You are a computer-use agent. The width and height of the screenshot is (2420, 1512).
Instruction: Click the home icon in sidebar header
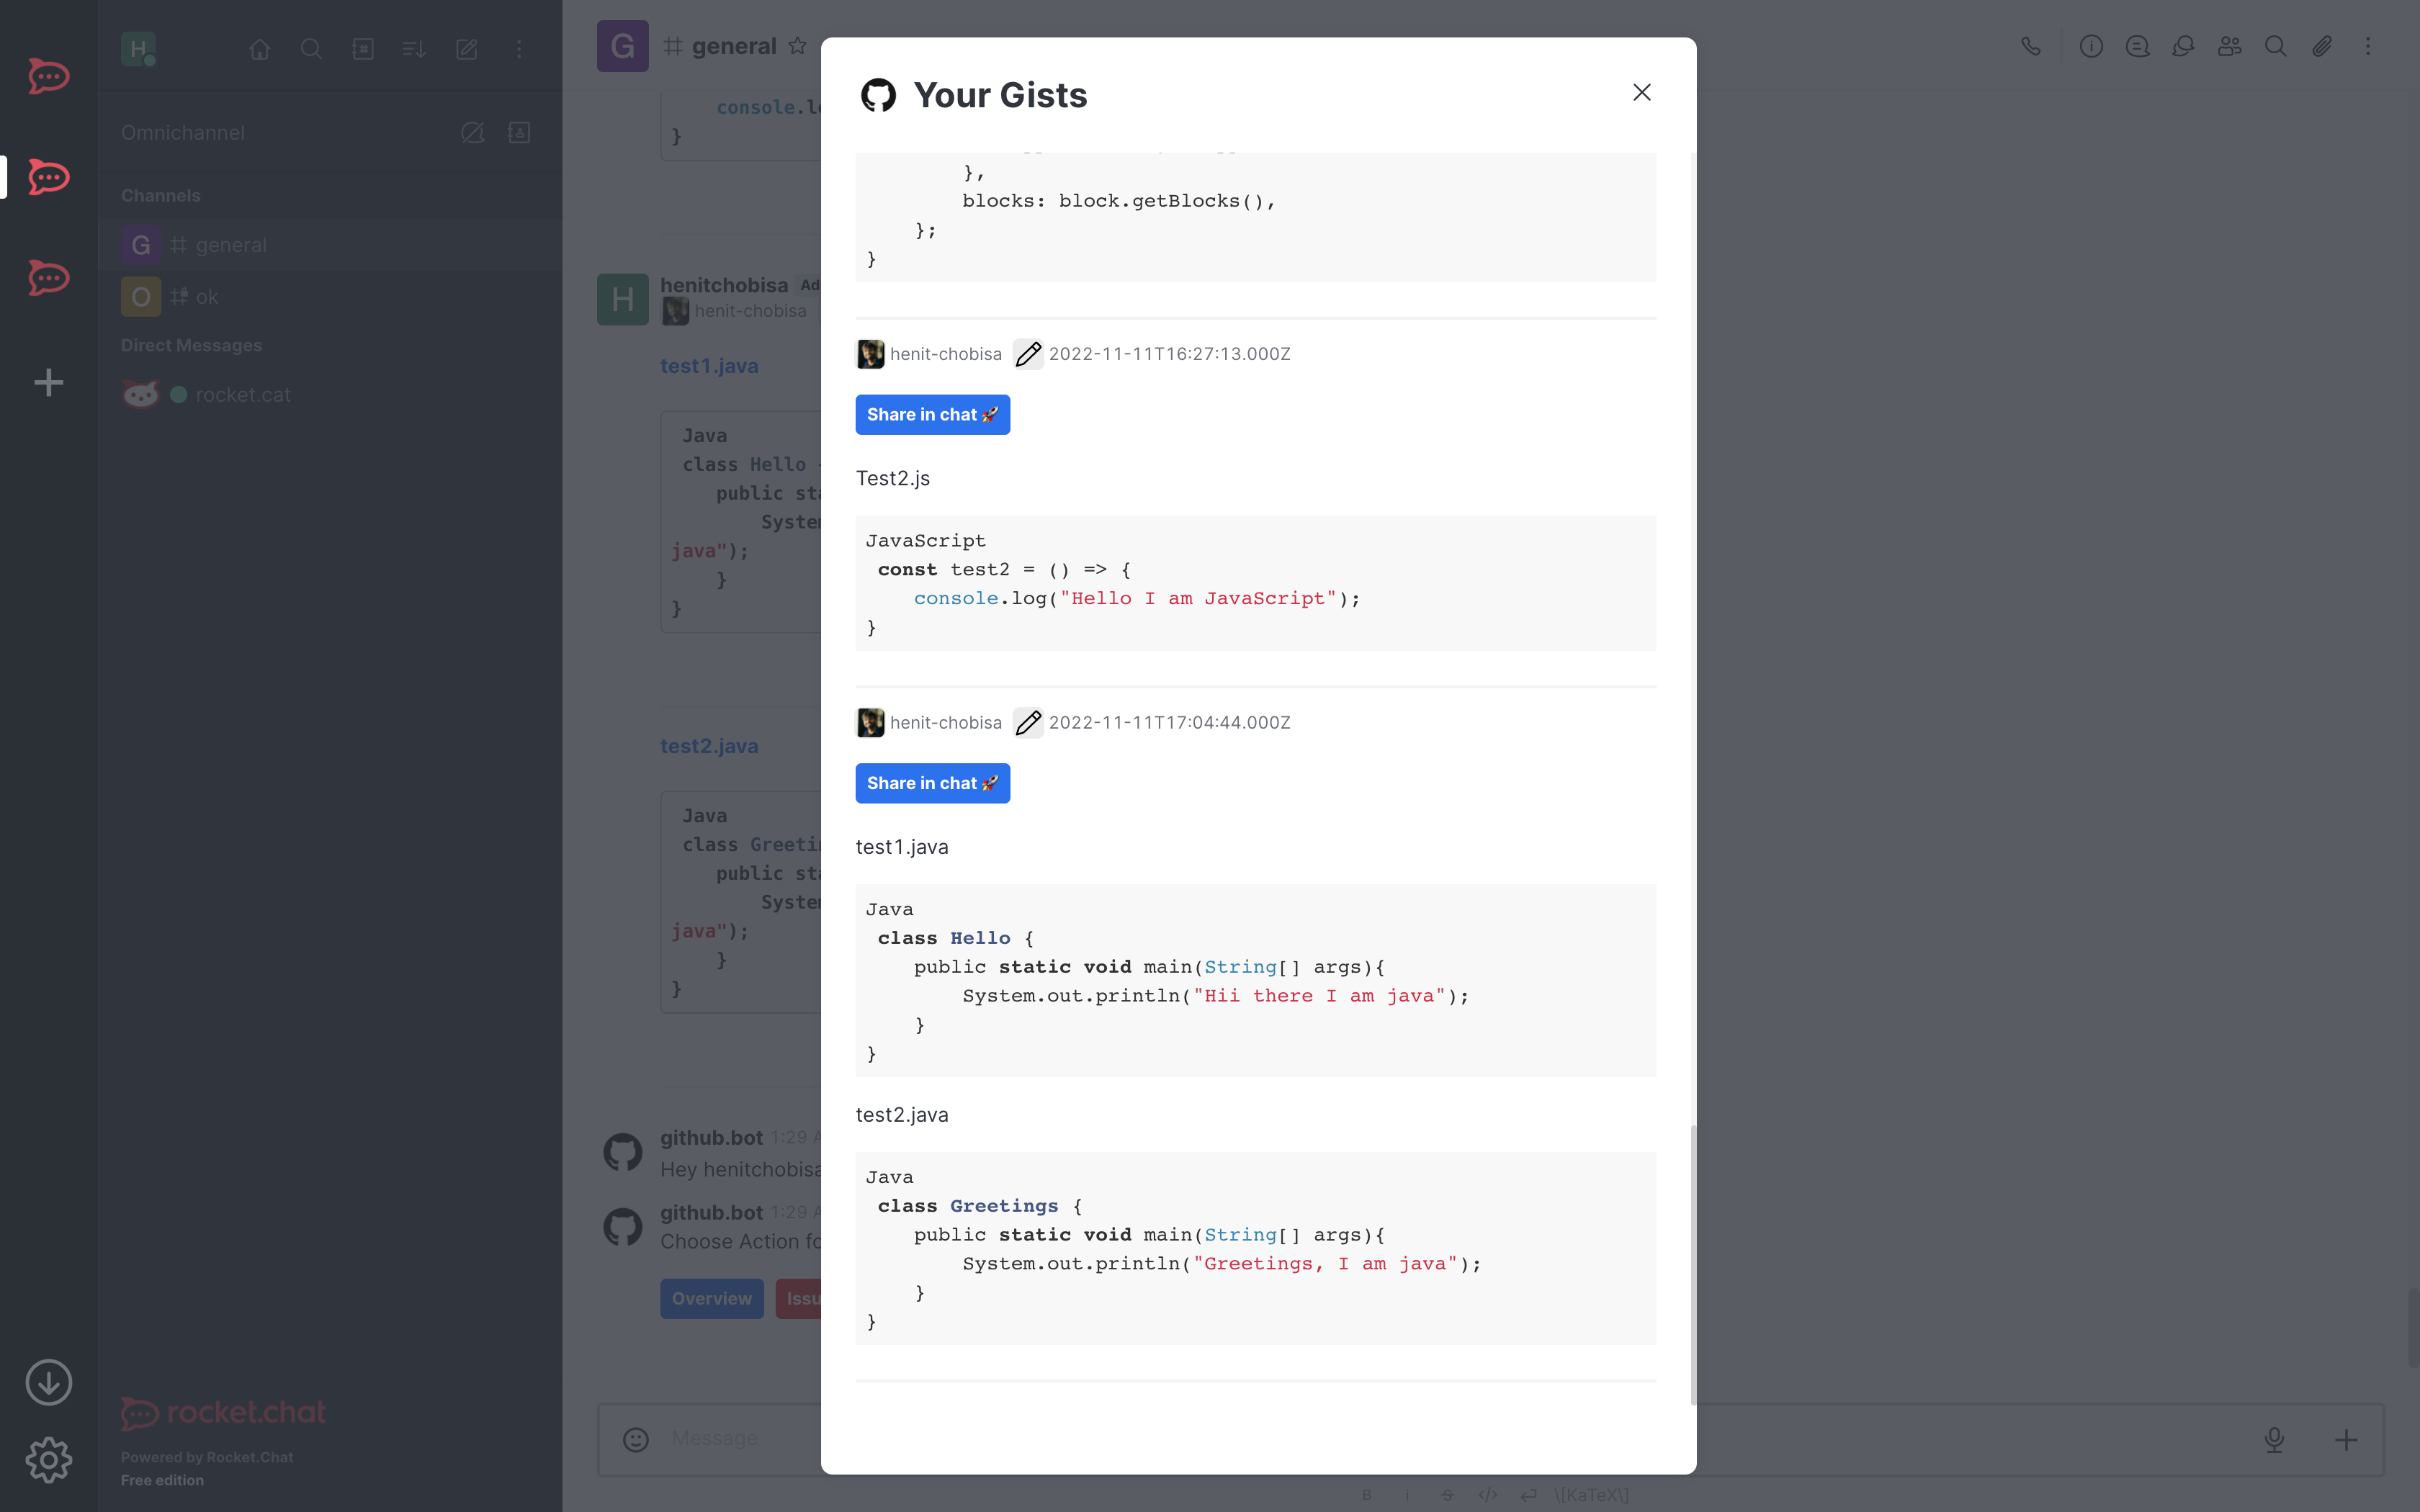[260, 48]
